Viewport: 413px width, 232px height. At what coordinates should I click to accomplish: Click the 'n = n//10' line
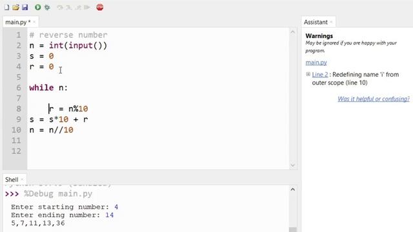click(52, 130)
